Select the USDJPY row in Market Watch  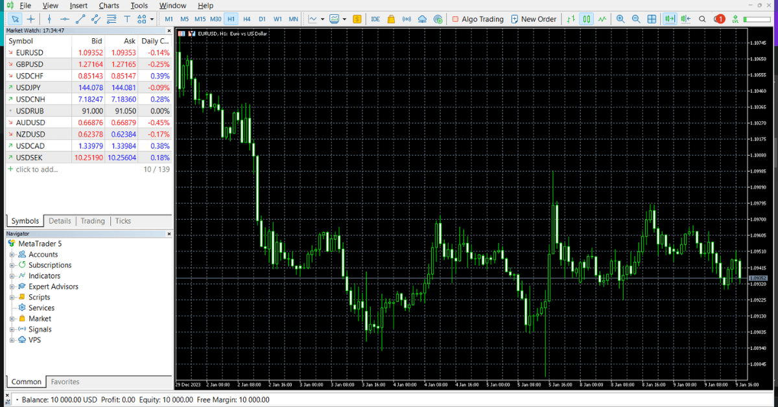pos(39,87)
